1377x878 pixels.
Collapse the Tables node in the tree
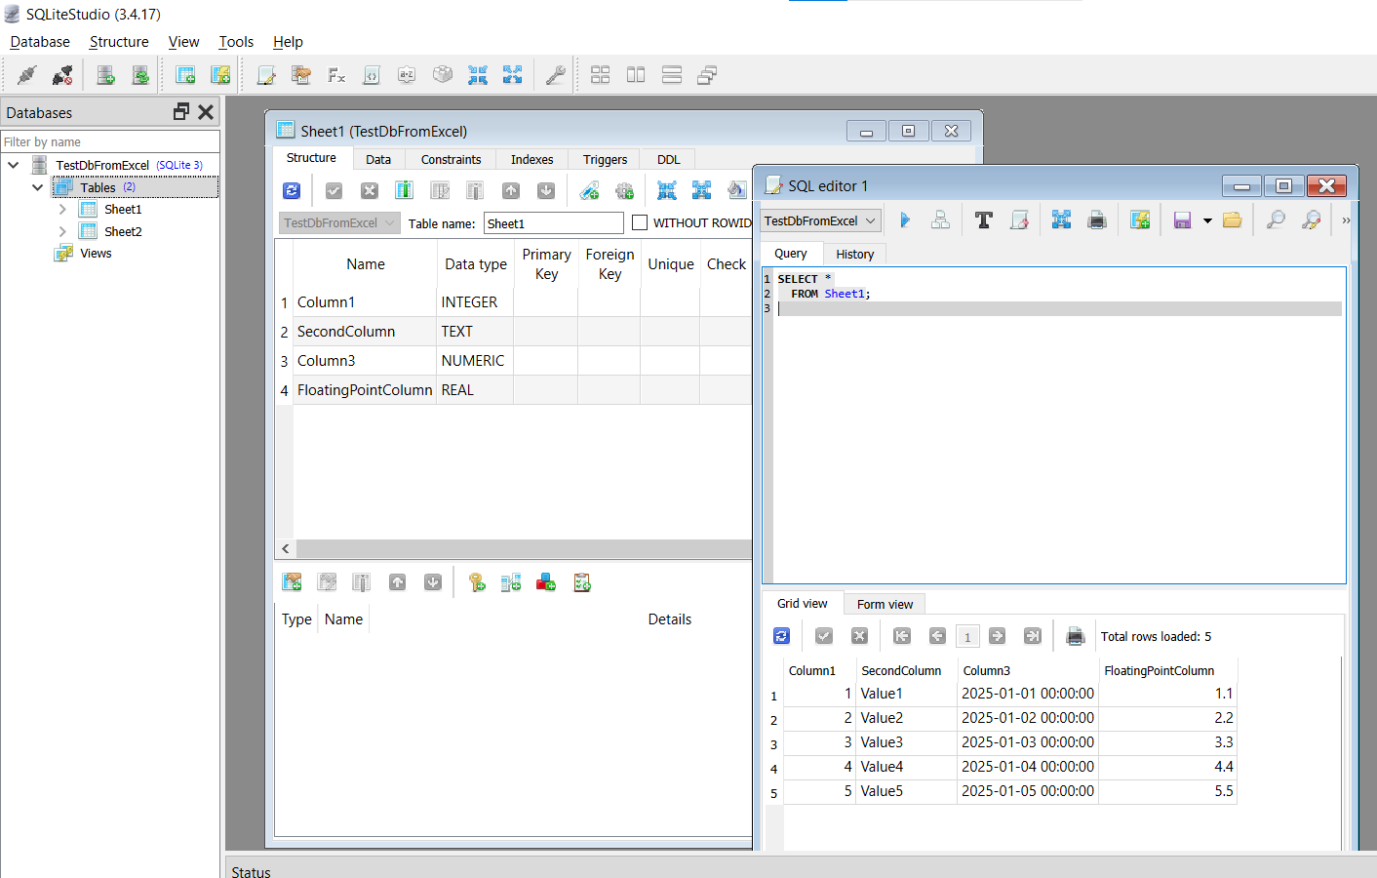(38, 187)
